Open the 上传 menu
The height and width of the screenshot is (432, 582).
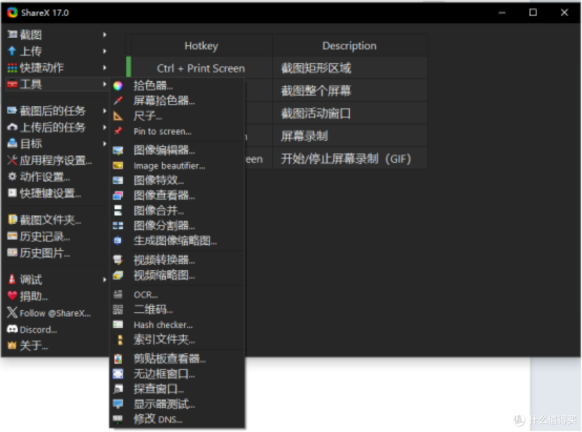[57, 51]
